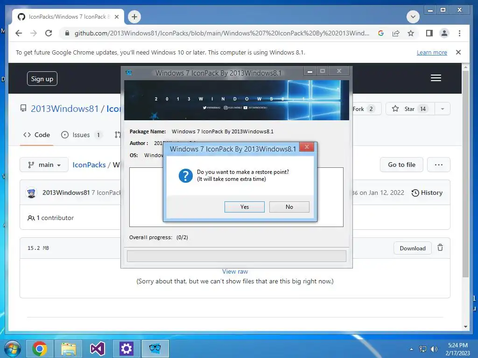Open the View raw link
Viewport: 478px width, 358px height.
point(235,272)
